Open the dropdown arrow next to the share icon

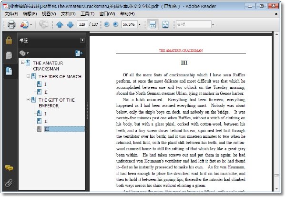click(31, 24)
